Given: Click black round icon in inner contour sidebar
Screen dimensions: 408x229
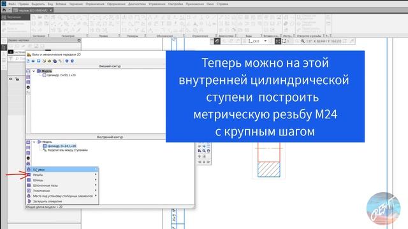Looking at the screenshot, I should pyautogui.click(x=28, y=158).
